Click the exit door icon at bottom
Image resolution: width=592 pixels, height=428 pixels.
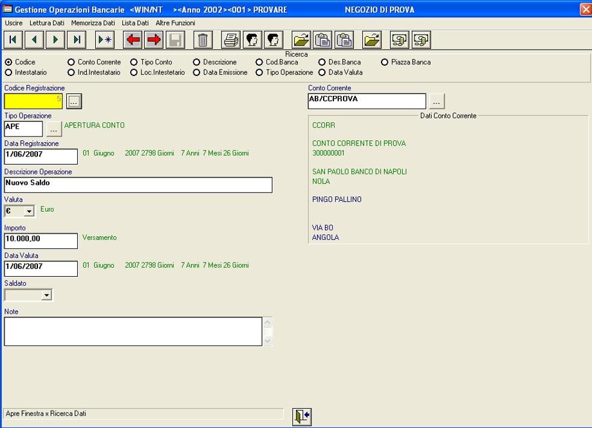302,417
